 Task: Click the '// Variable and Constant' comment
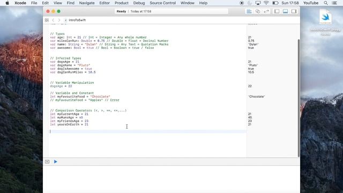point(72,93)
